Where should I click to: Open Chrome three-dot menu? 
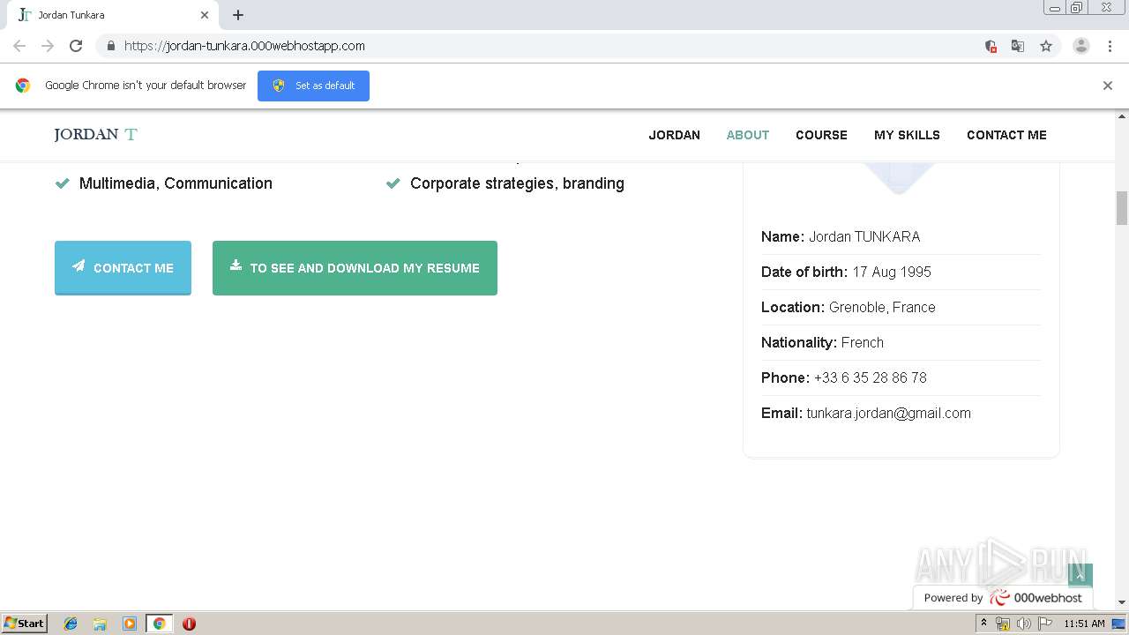[x=1110, y=46]
